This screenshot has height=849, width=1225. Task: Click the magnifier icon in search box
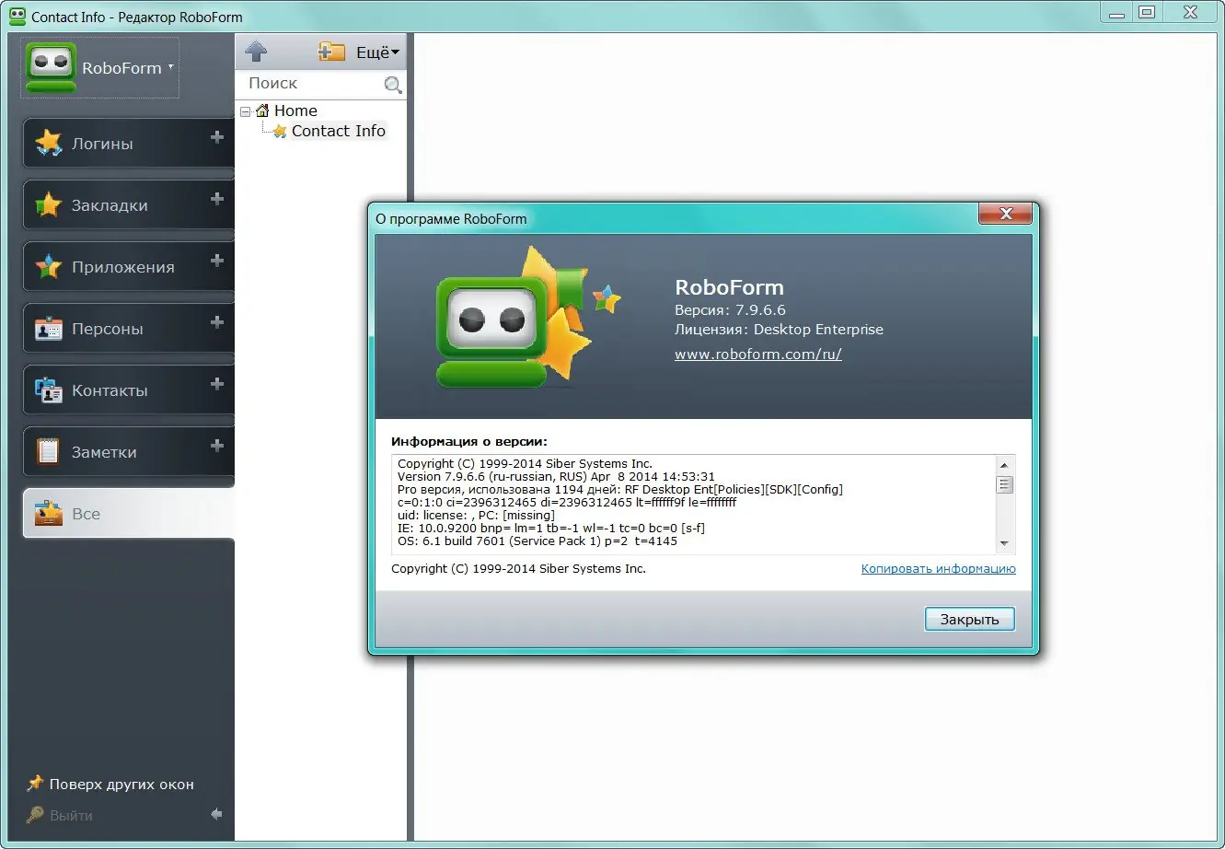tap(393, 85)
